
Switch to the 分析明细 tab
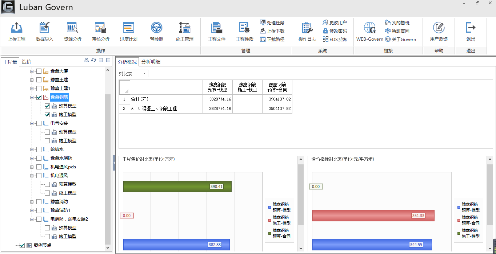tap(151, 62)
